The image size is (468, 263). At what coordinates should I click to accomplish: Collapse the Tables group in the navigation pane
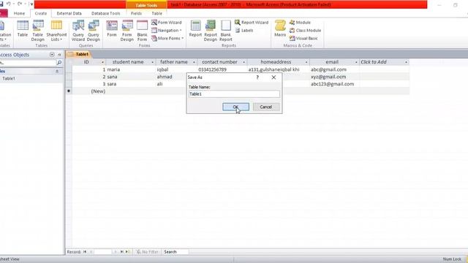click(x=57, y=72)
